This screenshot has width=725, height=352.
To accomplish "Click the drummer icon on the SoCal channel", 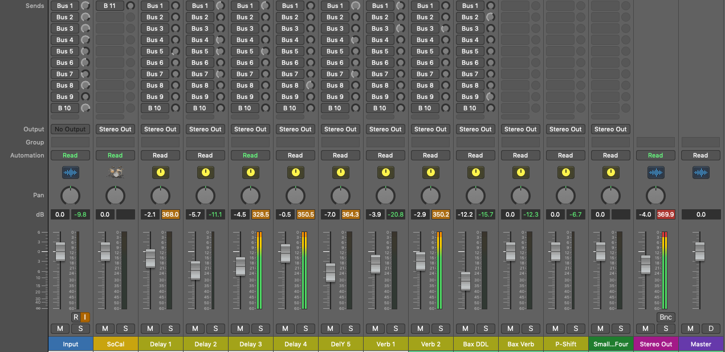I will [x=115, y=172].
